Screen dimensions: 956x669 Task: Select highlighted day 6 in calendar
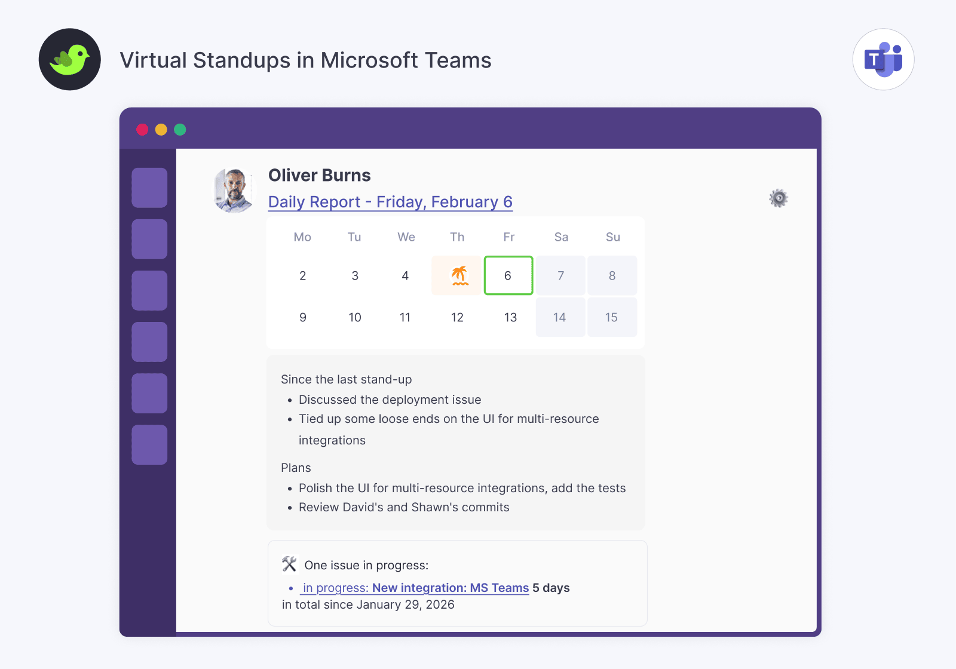click(508, 275)
